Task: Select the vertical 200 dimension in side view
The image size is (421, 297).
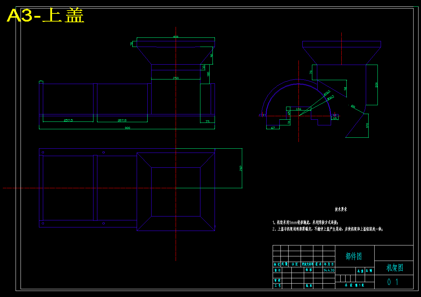Action: click(376, 85)
